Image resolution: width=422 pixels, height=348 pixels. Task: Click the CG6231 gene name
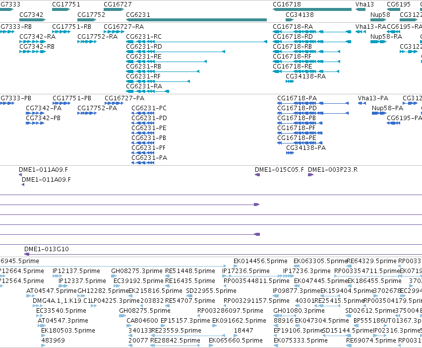[138, 14]
